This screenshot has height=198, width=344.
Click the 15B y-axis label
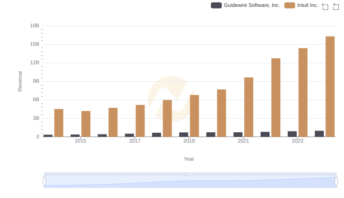(x=35, y=44)
